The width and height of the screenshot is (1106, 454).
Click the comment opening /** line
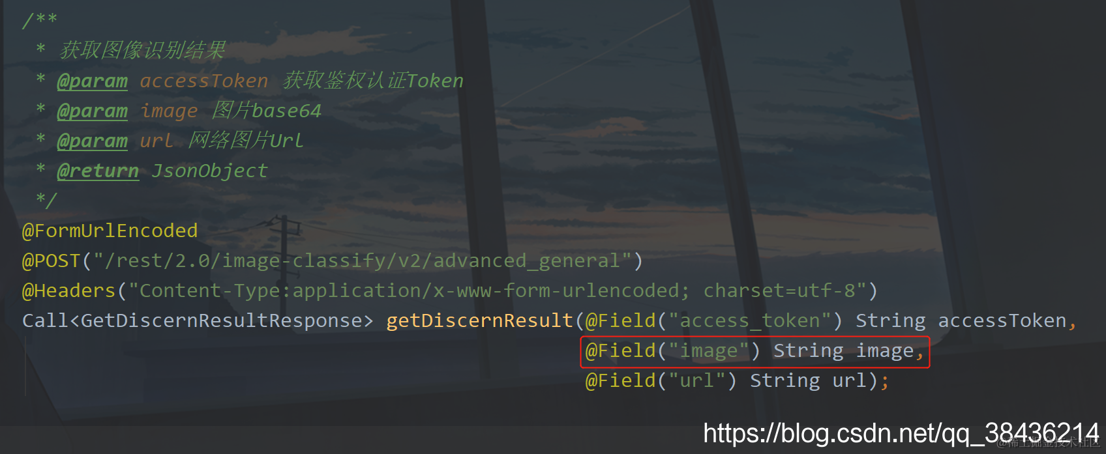39,21
